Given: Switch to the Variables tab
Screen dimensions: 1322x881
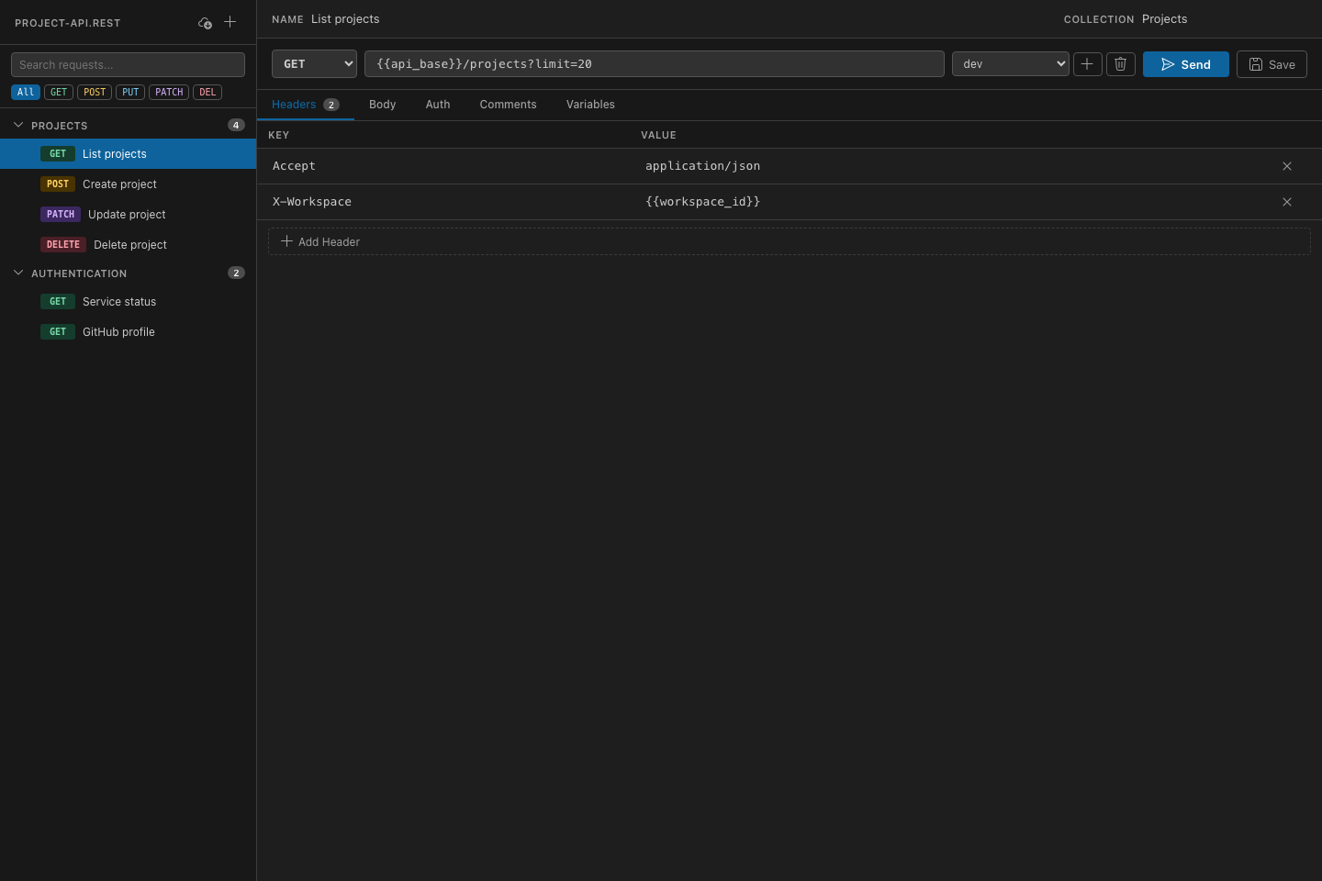Looking at the screenshot, I should 590,105.
